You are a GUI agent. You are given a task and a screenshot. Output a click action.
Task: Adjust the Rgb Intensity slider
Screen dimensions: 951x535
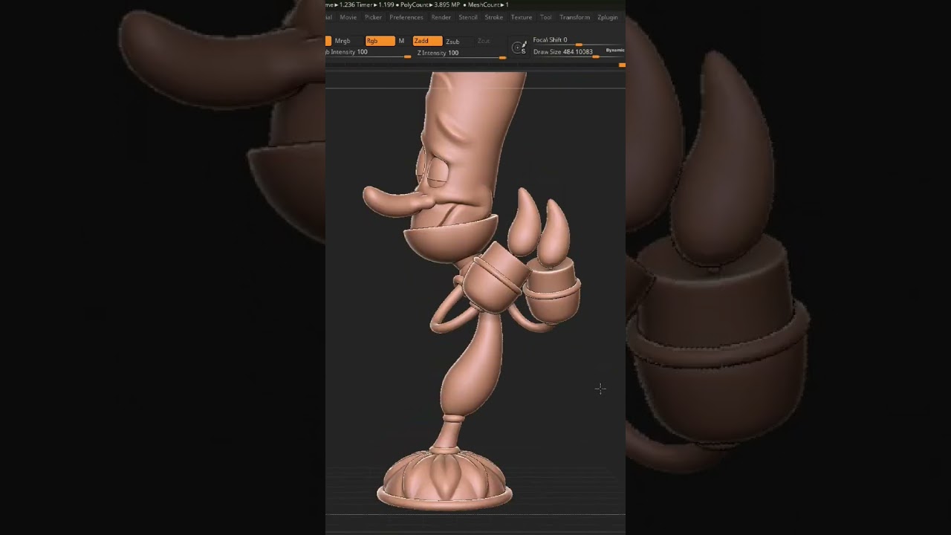click(369, 53)
